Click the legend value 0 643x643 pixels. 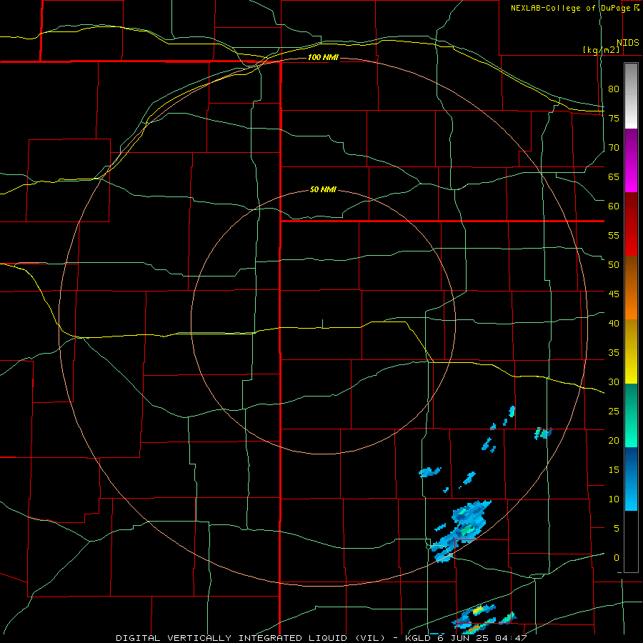click(x=617, y=558)
